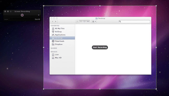Screen dimensions: 169x96
Task: Click the Applications icon in sidebar
Action: click(x=53, y=35)
